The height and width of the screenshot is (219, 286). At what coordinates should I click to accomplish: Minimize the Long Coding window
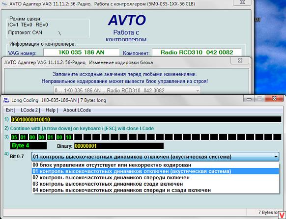tap(249, 99)
